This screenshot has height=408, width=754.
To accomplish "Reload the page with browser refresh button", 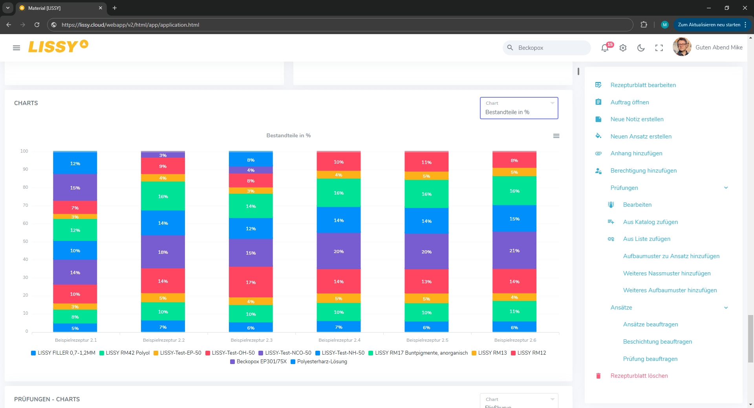I will (37, 25).
